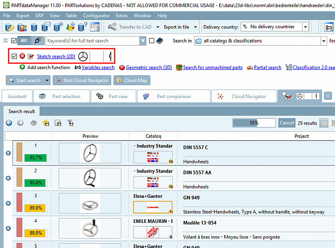This screenshot has width=335, height=248.
Task: Click the add tab plus button
Action: (328, 96)
